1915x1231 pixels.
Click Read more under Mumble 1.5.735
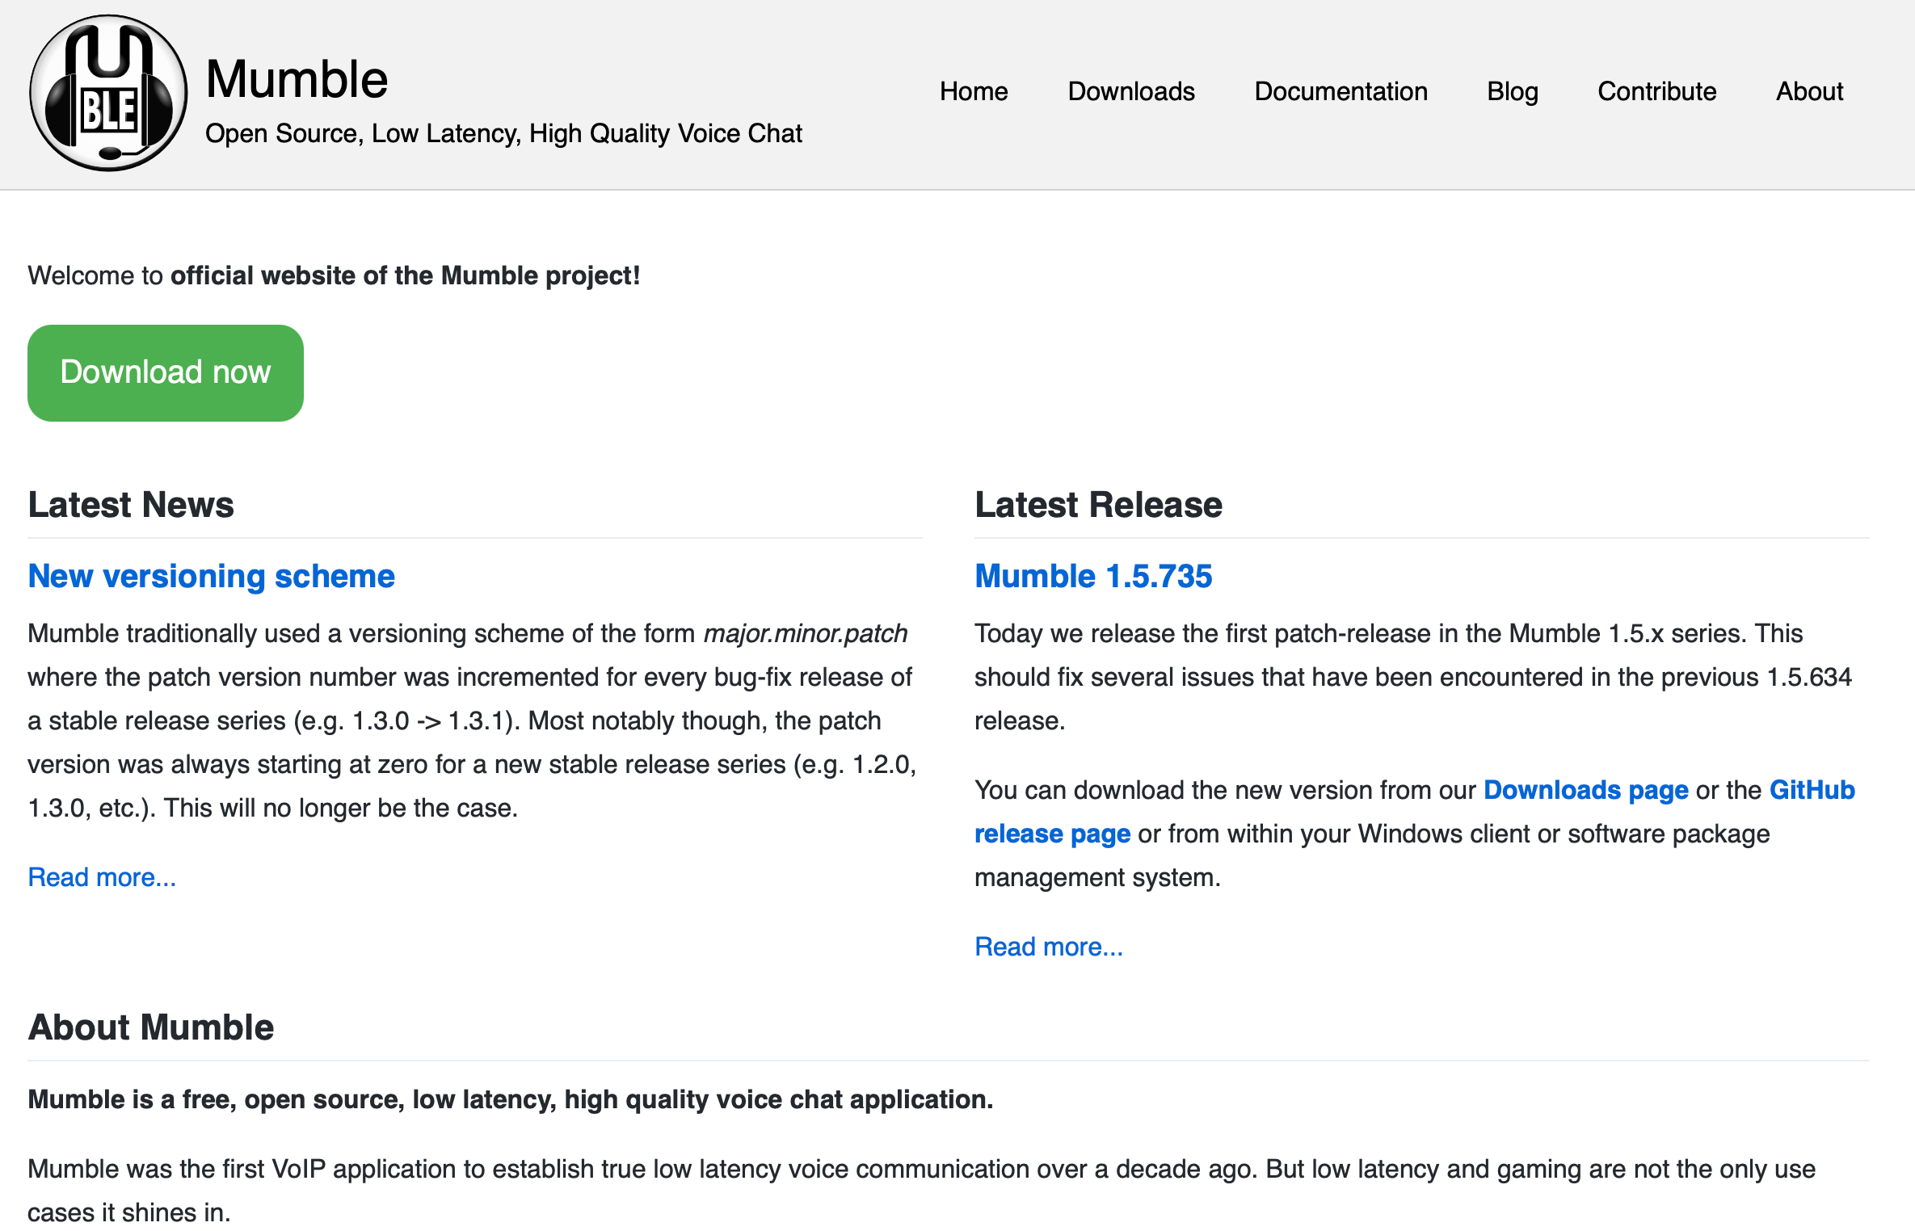[x=1049, y=947]
